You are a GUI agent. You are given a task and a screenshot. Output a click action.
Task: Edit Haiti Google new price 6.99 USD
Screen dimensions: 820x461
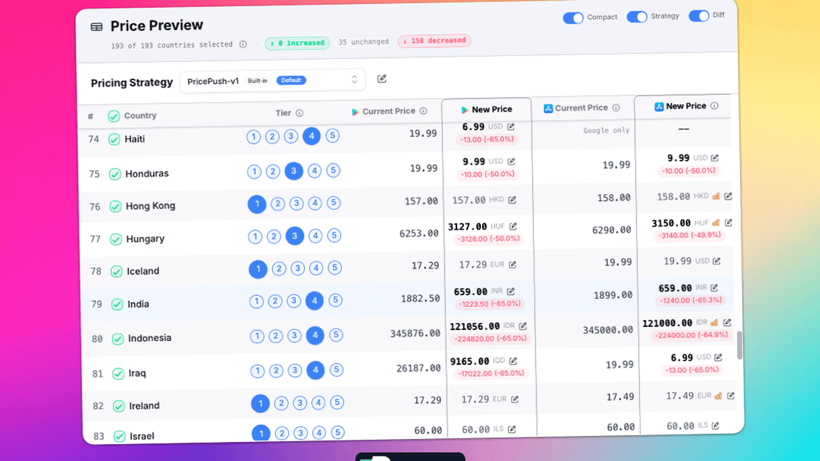[511, 127]
